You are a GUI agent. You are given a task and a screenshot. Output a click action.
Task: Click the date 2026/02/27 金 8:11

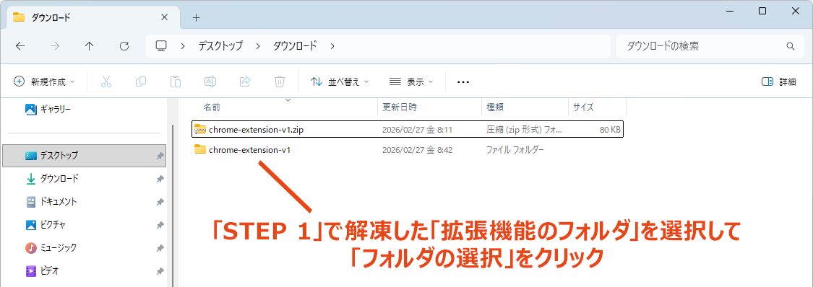click(x=418, y=131)
